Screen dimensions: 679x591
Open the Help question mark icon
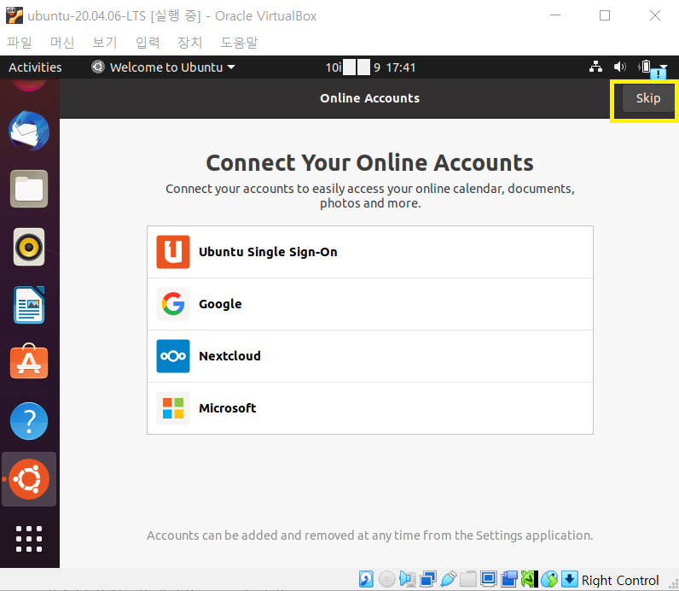click(29, 421)
